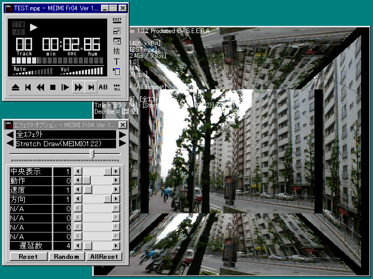
Task: Go to the next effect after Stretch Draw
Action: tap(122, 144)
